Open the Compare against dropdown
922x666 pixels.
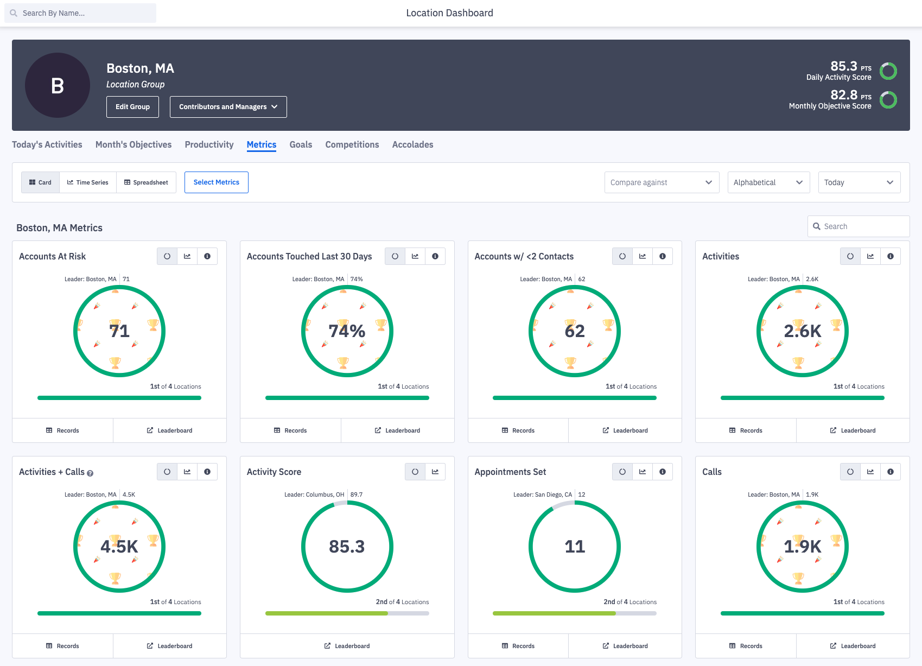point(662,182)
